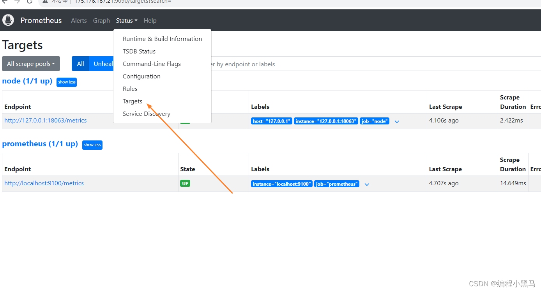Image resolution: width=541 pixels, height=291 pixels.
Task: Open Configuration from Status menu
Action: [x=162, y=76]
